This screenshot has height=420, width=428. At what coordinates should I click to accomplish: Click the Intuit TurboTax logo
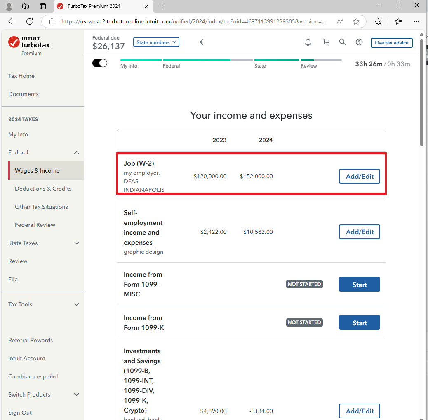[x=29, y=42]
